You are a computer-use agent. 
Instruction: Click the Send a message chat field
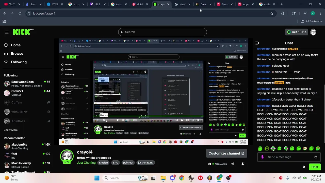click(289, 157)
